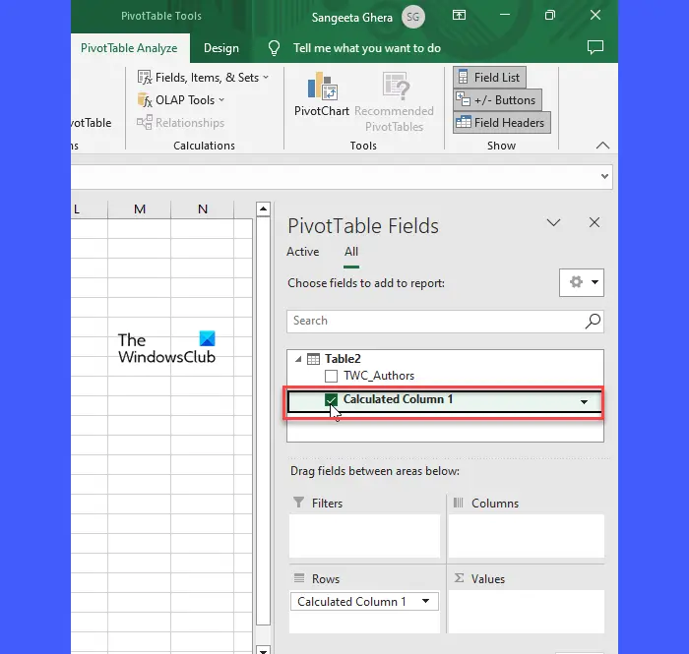Click the SG account avatar
This screenshot has width=689, height=654.
(x=413, y=17)
